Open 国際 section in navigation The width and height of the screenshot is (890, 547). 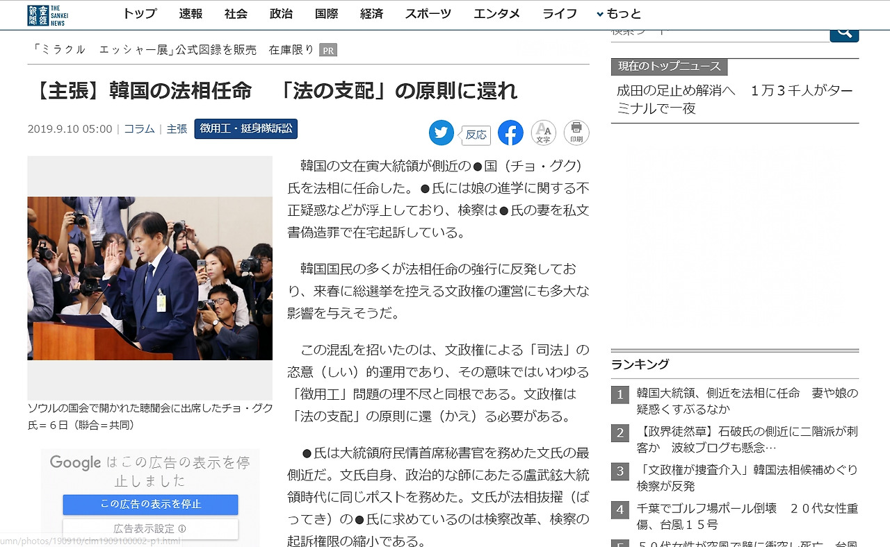coord(326,14)
